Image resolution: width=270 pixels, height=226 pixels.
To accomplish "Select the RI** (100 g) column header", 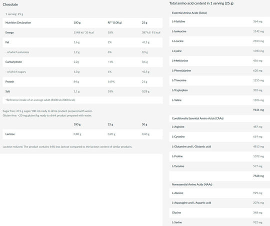I will (x=114, y=22).
